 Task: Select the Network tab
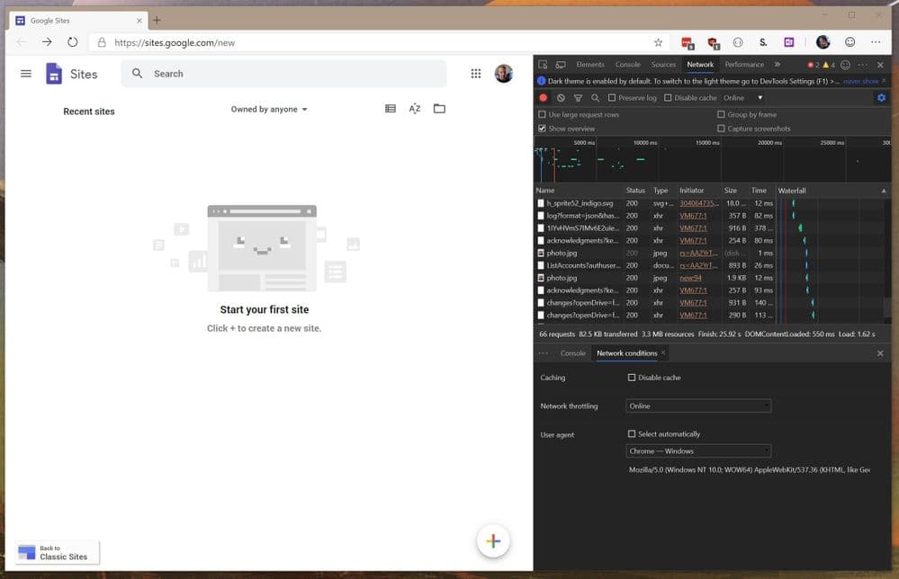(x=700, y=65)
